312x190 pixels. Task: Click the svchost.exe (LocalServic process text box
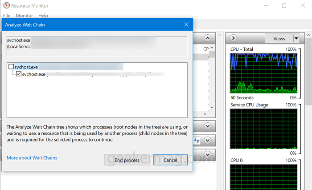97,46
